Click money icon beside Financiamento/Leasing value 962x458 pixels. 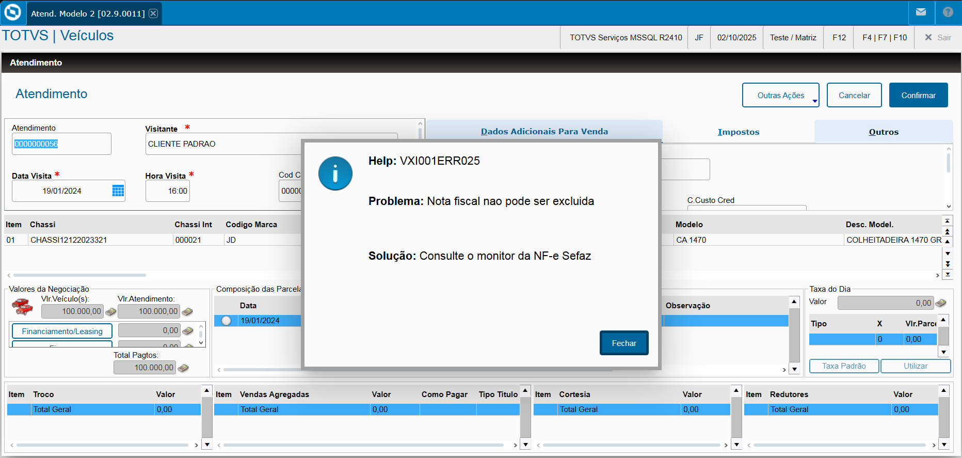pyautogui.click(x=187, y=330)
